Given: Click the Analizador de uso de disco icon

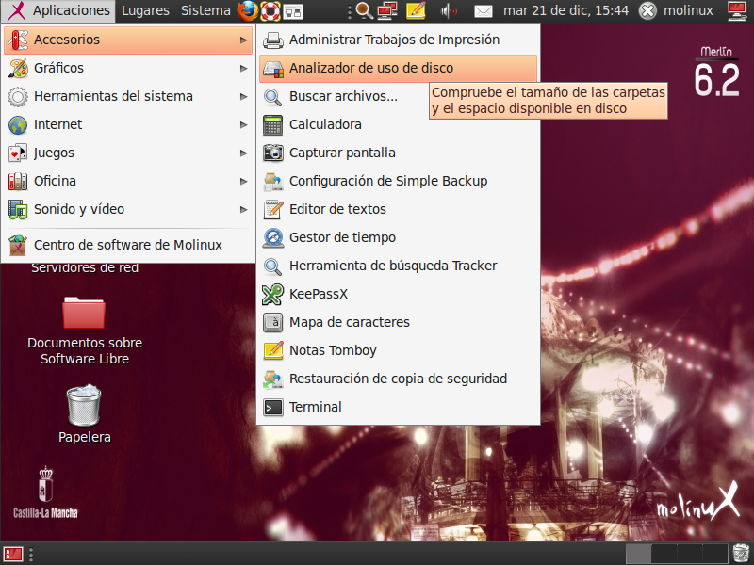Looking at the screenshot, I should click(x=273, y=69).
